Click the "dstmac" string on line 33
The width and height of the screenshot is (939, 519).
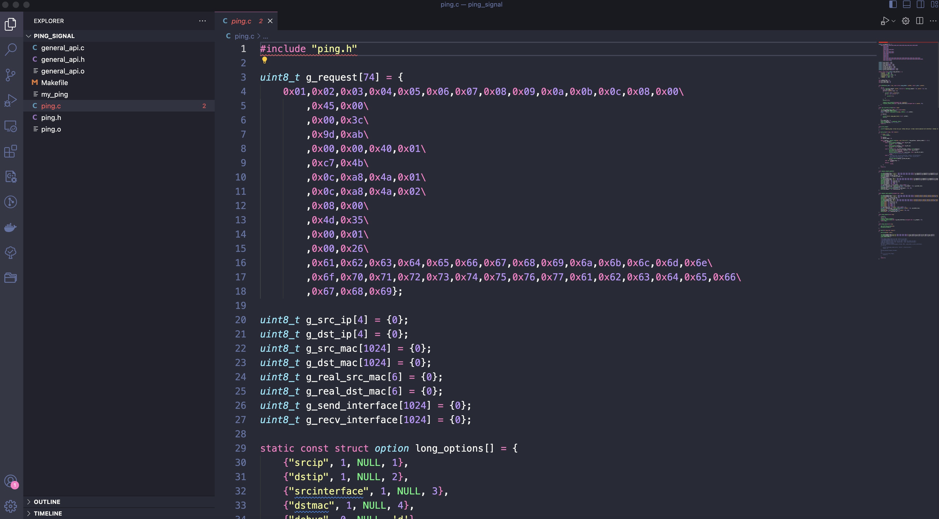[x=311, y=505]
